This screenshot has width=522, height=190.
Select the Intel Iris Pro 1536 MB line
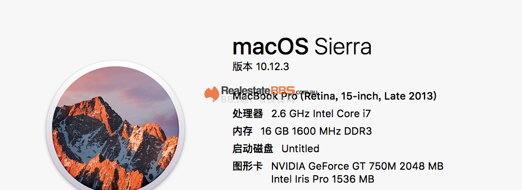[x=322, y=178]
